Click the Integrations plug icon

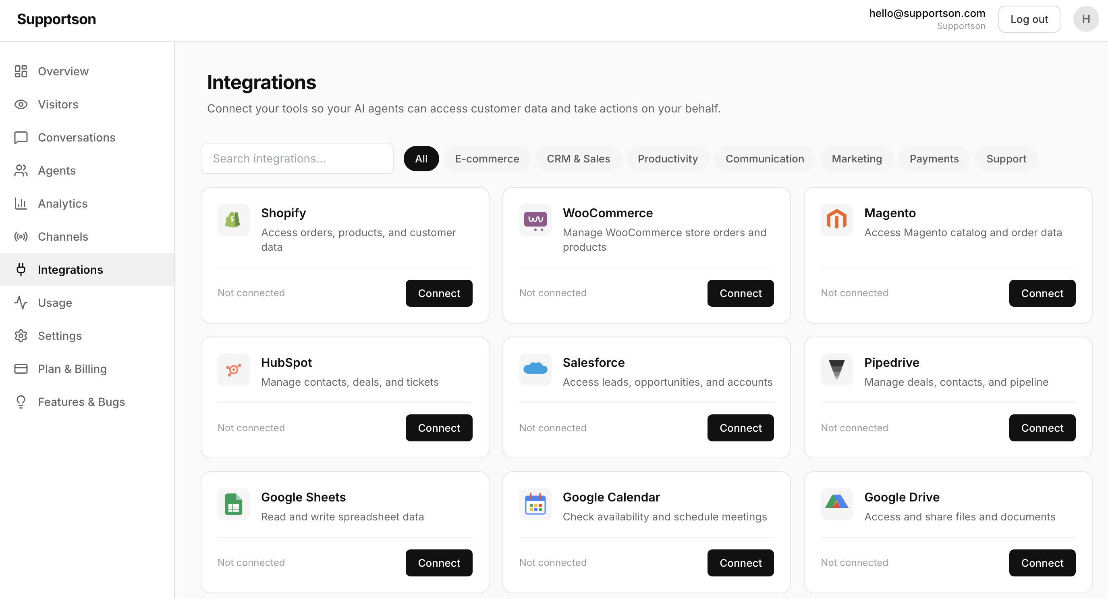point(21,269)
